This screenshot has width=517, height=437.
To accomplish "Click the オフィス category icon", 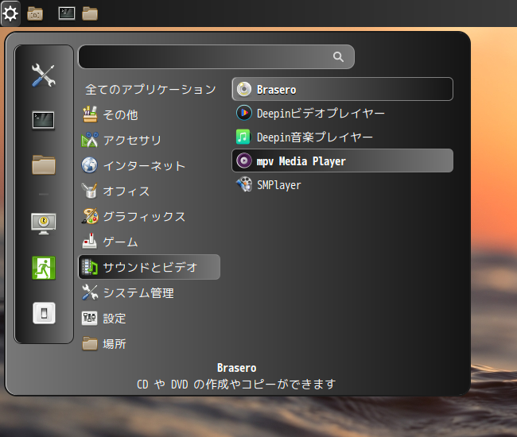I will click(x=89, y=191).
